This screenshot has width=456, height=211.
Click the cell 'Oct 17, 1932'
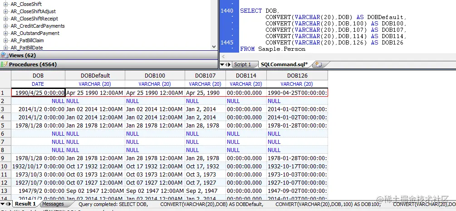coord(206,166)
